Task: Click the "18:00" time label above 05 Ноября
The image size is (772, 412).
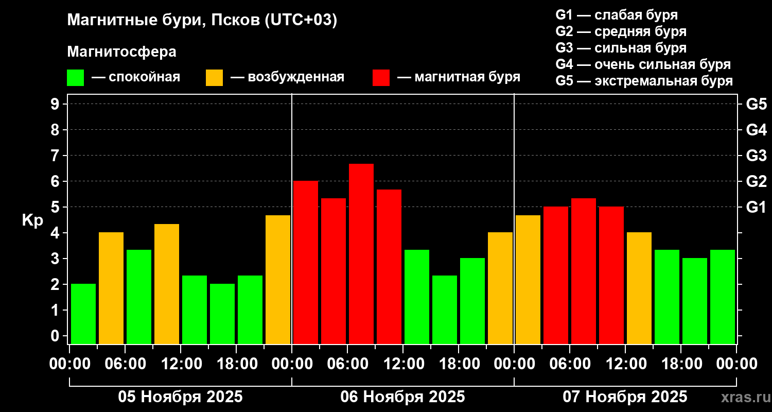Action: [236, 364]
